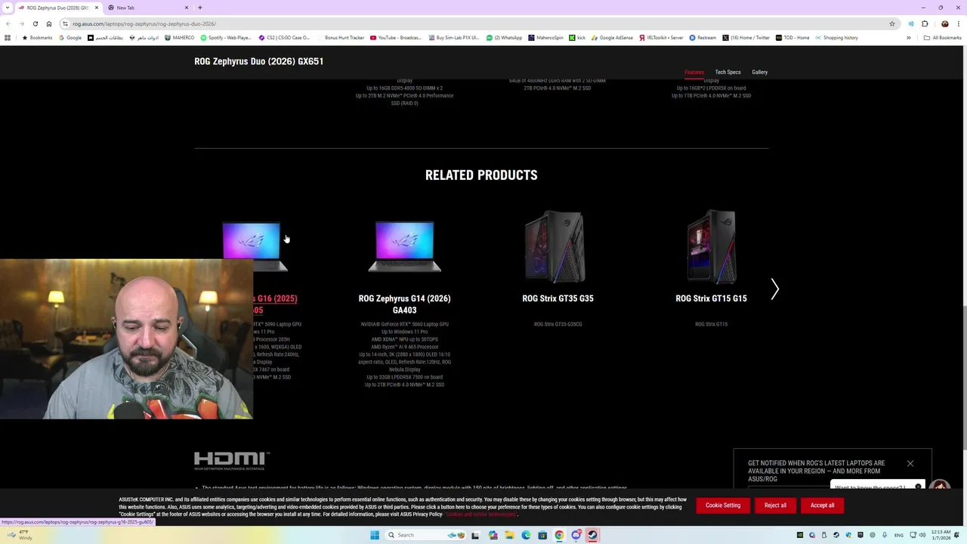967x544 pixels.
Task: Open the WhatsApp bookmark
Action: coord(504,38)
